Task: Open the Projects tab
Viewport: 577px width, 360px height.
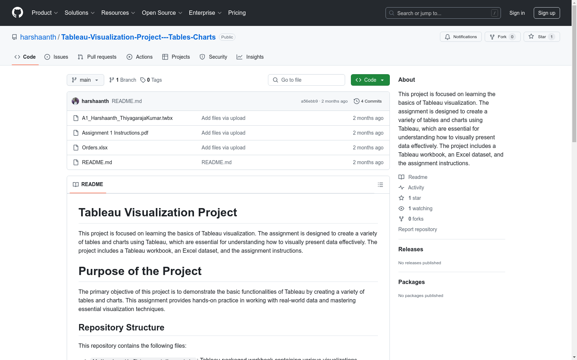Action: (x=176, y=57)
